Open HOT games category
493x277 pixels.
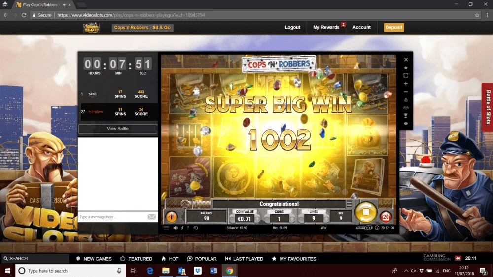tap(170, 259)
